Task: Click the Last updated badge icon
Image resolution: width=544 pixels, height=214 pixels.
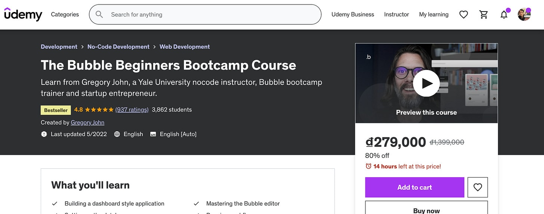Action: click(x=44, y=134)
